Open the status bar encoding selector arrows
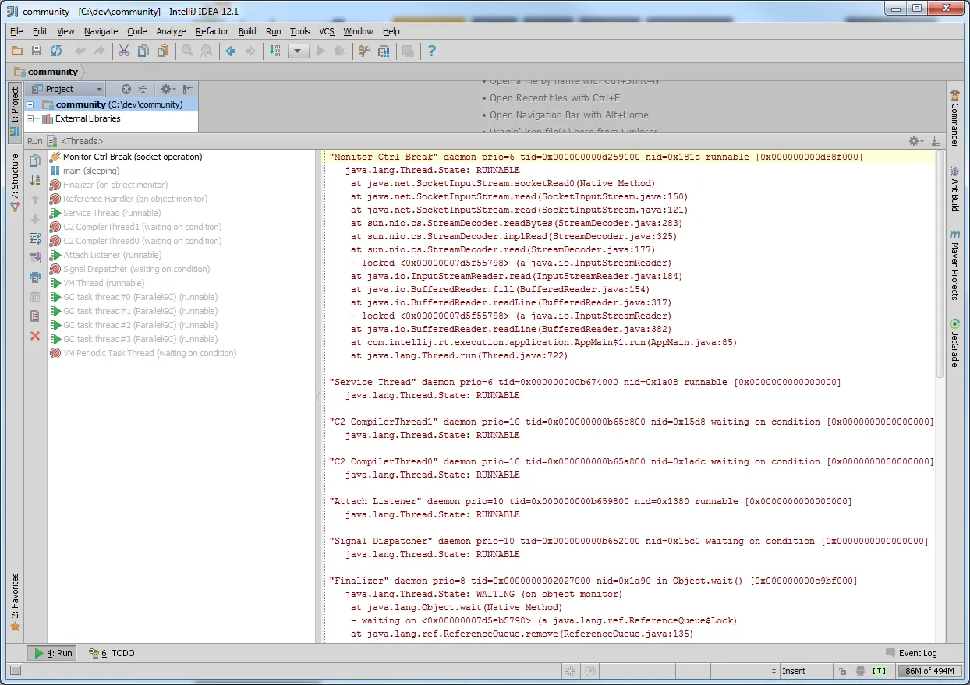 pos(774,671)
